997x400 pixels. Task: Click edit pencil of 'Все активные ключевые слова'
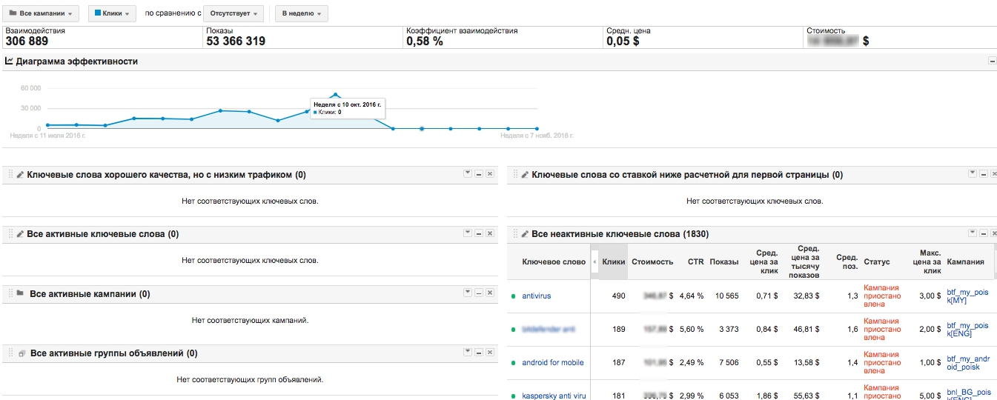(x=21, y=234)
